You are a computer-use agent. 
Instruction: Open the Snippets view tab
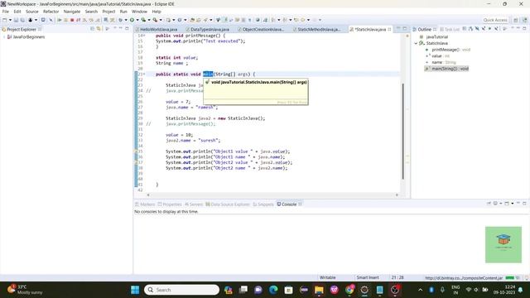click(x=263, y=204)
